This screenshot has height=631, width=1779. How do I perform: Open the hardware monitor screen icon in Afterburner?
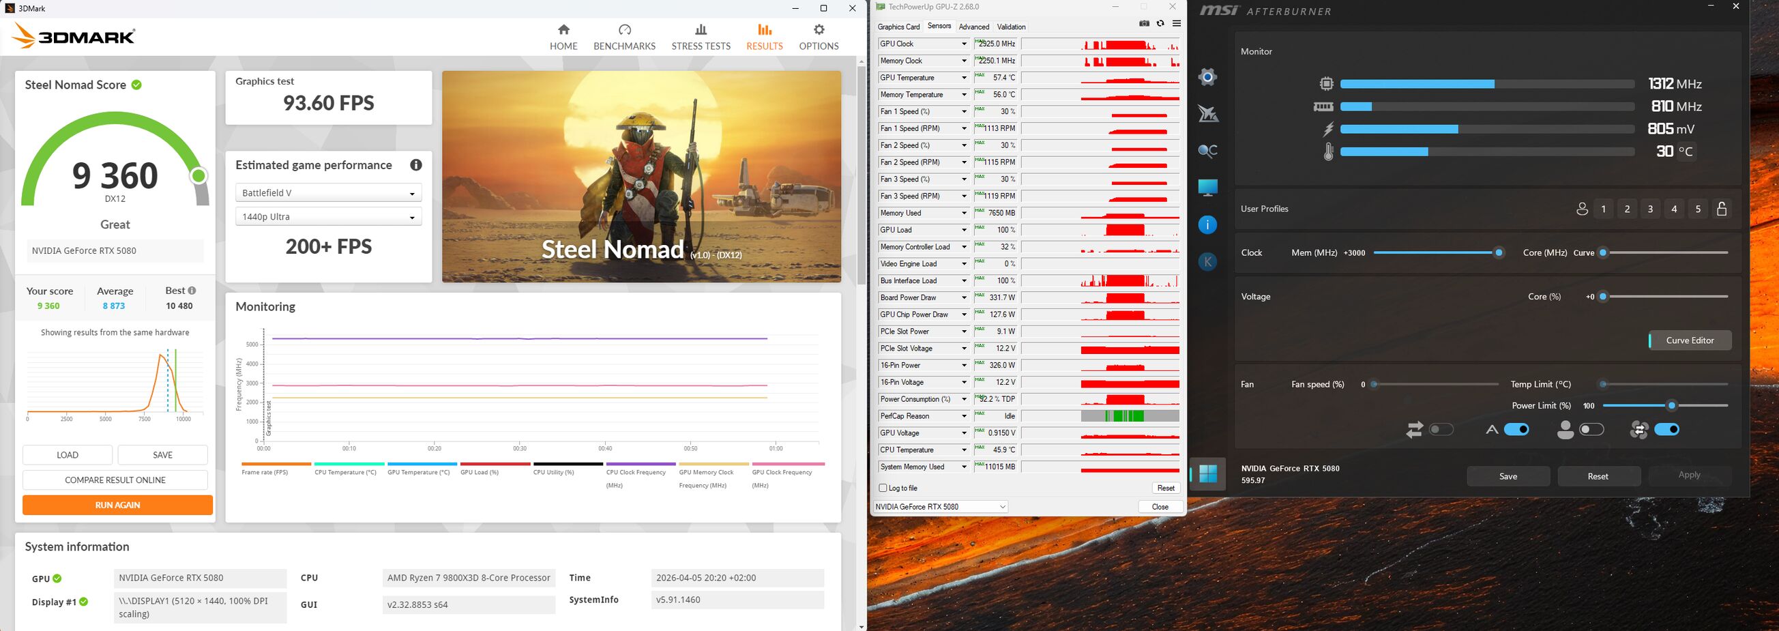pos(1208,187)
